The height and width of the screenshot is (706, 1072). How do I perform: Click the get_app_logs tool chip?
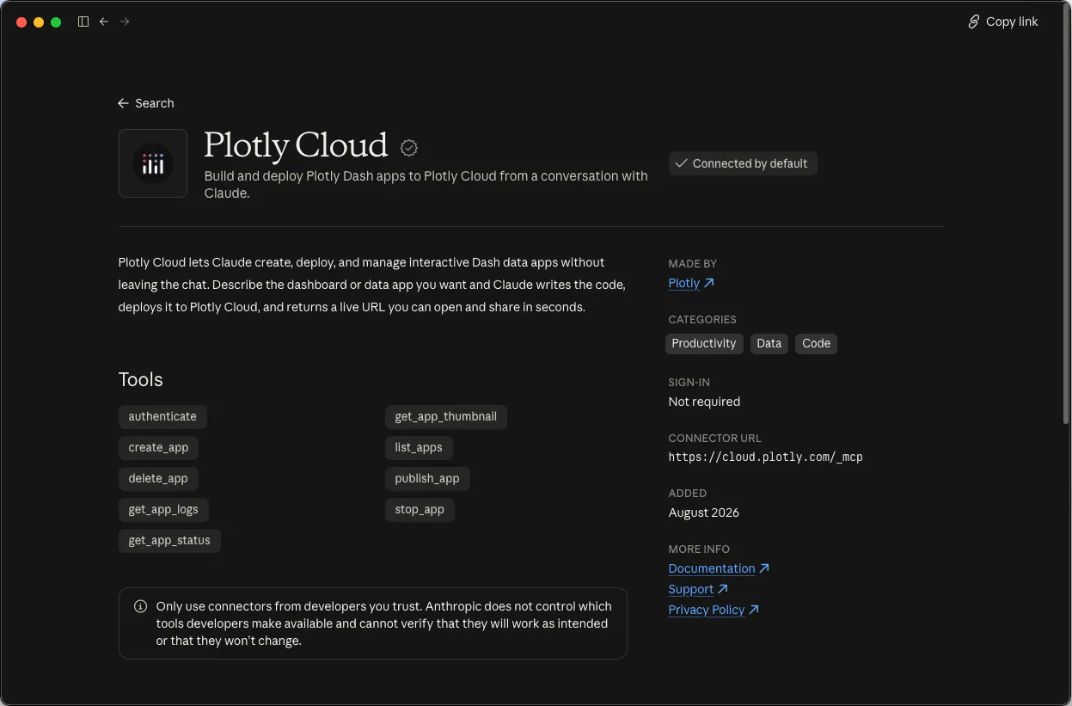[x=163, y=509]
